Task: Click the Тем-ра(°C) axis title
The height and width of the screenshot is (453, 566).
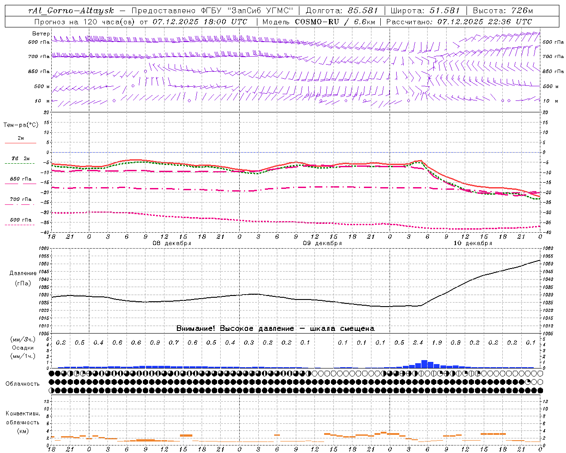Action: [21, 125]
